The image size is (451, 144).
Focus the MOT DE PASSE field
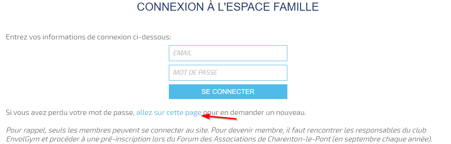[228, 73]
